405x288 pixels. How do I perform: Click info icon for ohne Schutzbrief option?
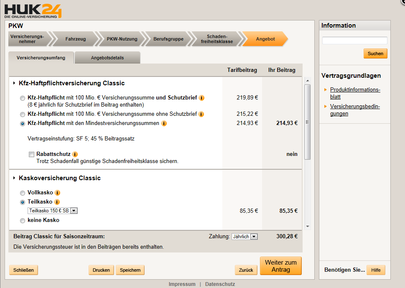coord(201,114)
